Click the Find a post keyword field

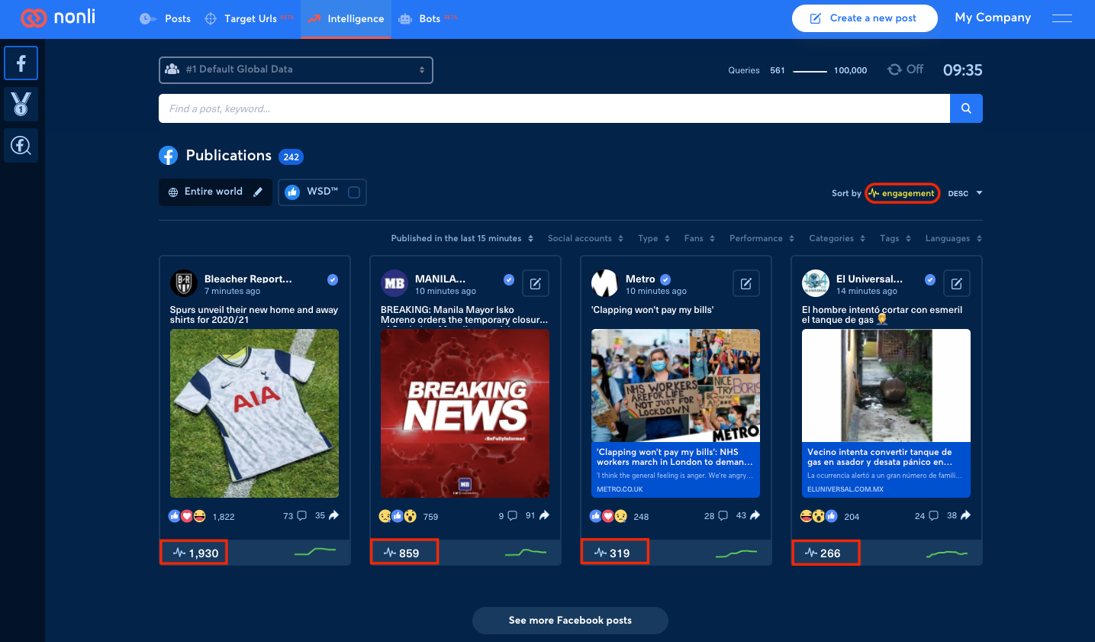pos(554,108)
